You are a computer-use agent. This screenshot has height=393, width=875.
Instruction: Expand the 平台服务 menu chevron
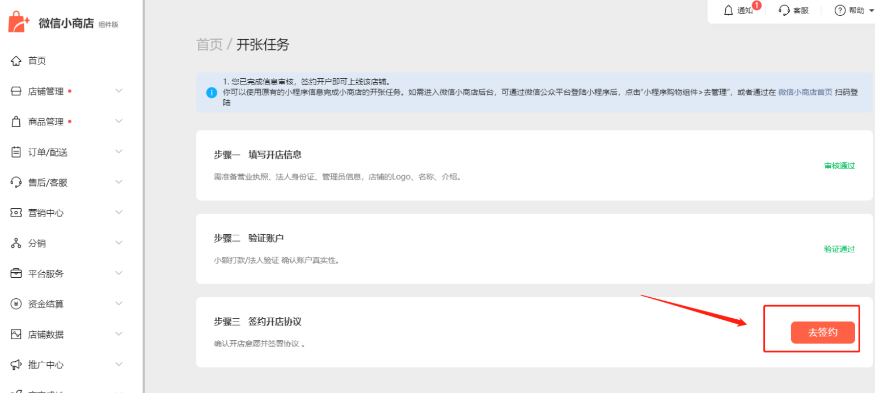(119, 273)
